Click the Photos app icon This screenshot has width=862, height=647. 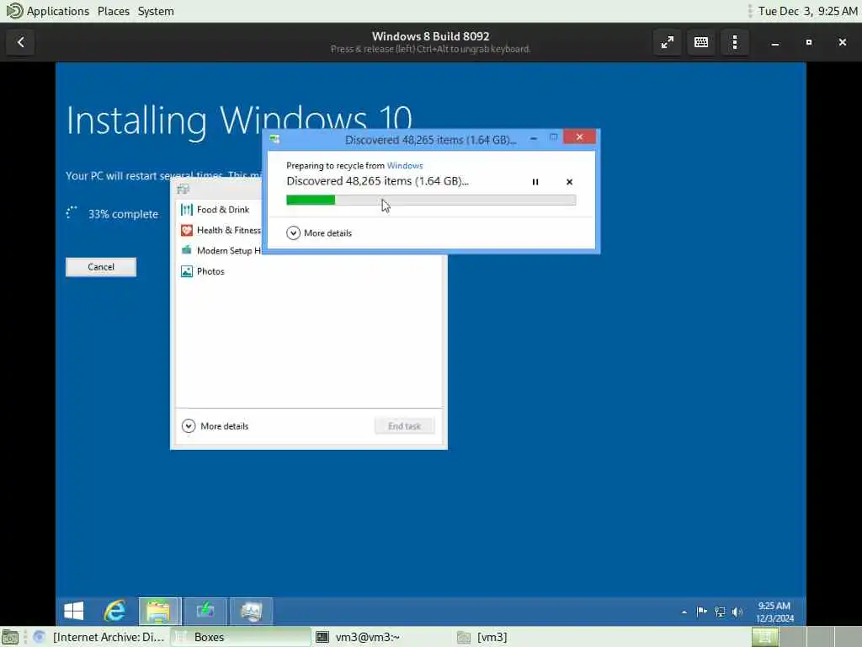[x=187, y=271]
